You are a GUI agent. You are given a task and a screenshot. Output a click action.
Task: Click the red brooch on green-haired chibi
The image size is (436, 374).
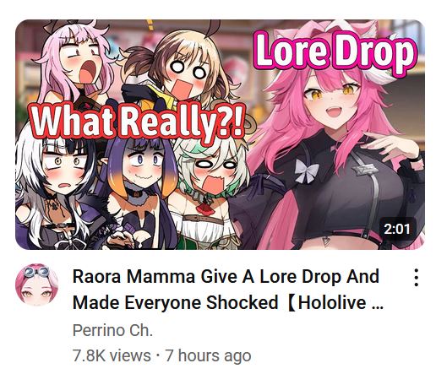[x=205, y=209]
